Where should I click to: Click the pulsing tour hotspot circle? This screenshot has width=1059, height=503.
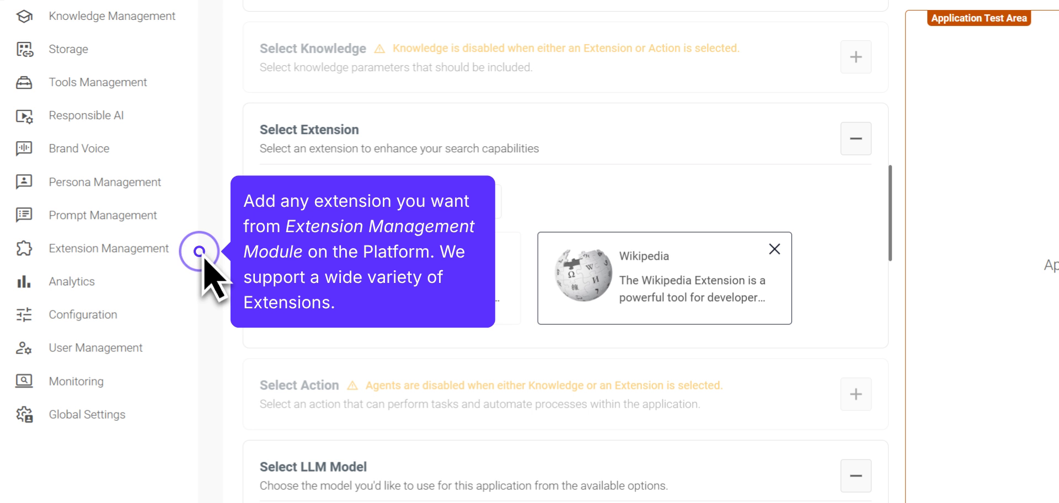(199, 251)
